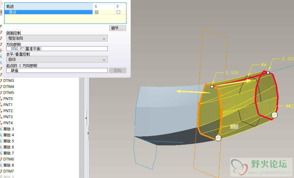Screen dimensions: 294x178
Task: Click the 剖面 1 label in viewport
Action: pos(234,126)
